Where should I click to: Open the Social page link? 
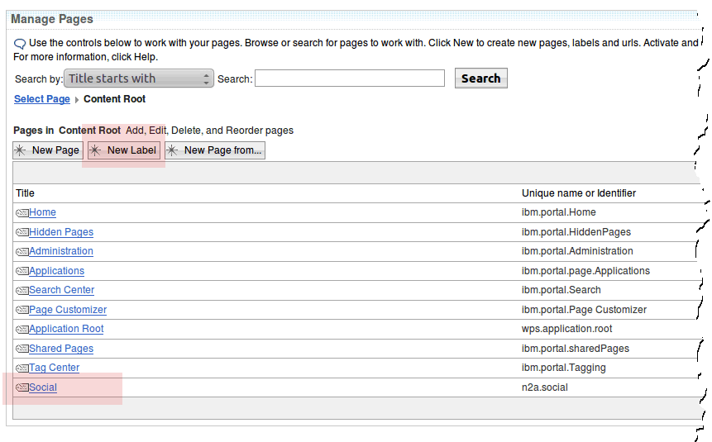click(x=43, y=387)
